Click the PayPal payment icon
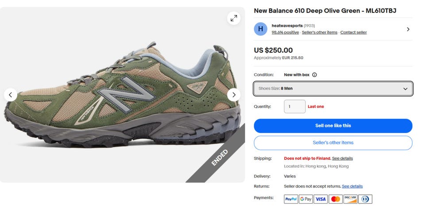425x208 pixels. (x=291, y=199)
